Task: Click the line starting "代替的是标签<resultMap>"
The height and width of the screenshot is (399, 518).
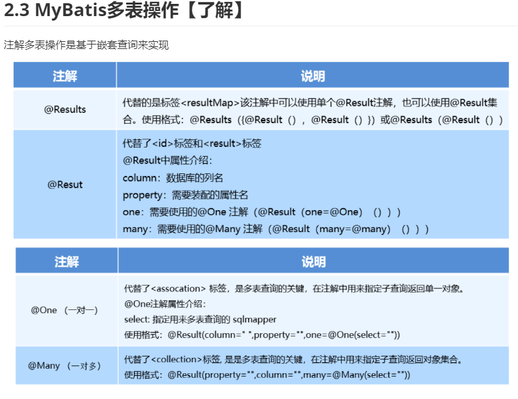Action: tap(310, 102)
